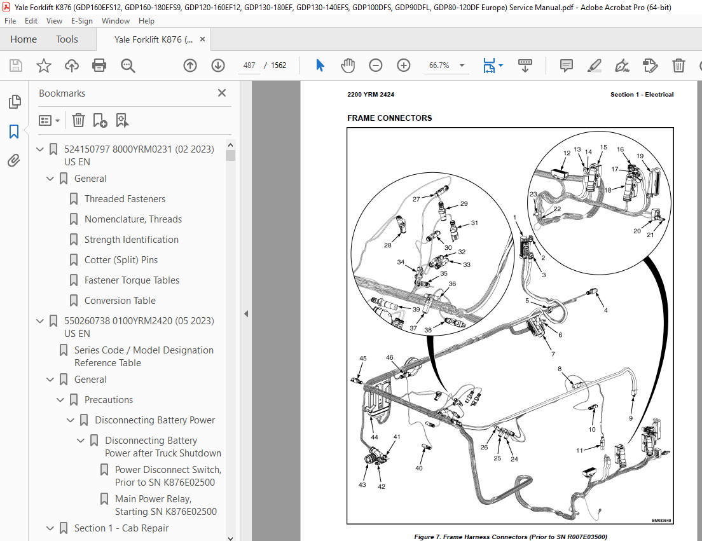Screen dimensions: 702x541
Task: Open the page thumbnails panel icon
Action: click(x=15, y=102)
